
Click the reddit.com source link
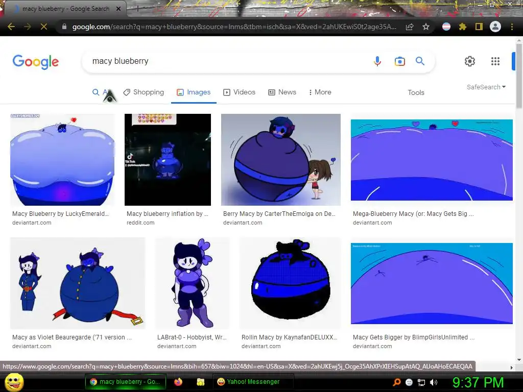(140, 223)
